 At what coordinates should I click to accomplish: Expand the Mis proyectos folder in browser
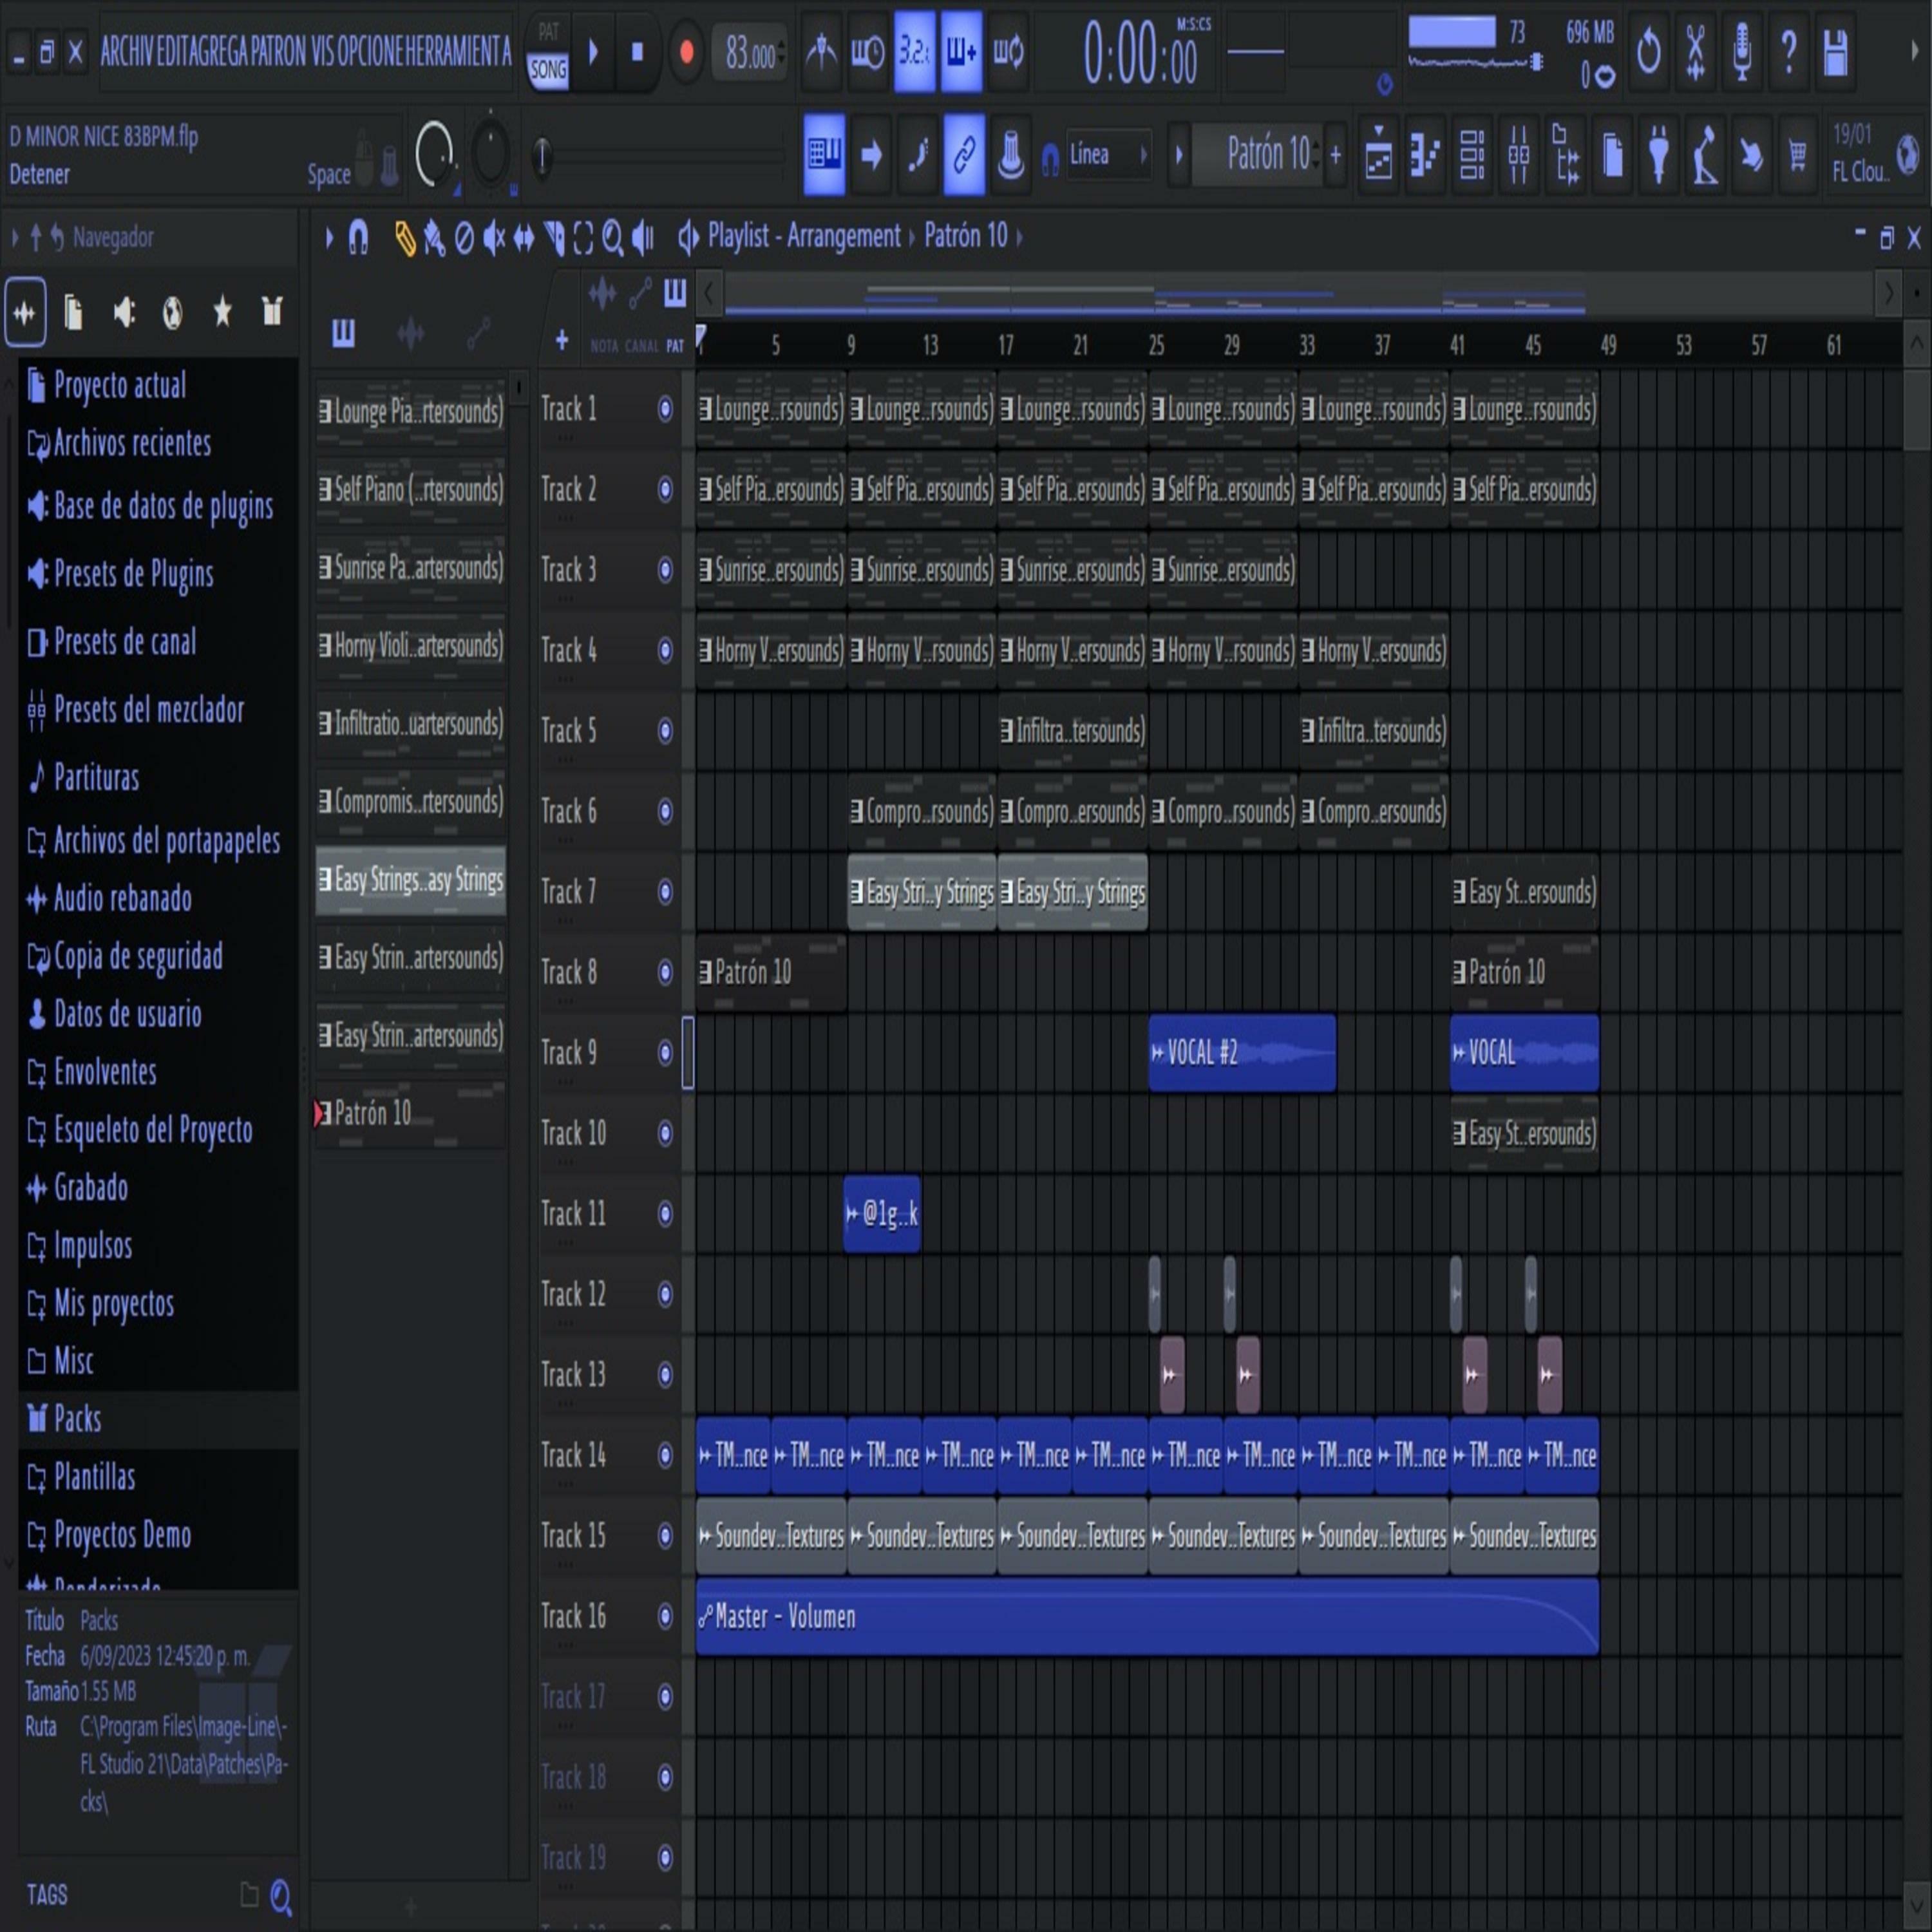113,1303
